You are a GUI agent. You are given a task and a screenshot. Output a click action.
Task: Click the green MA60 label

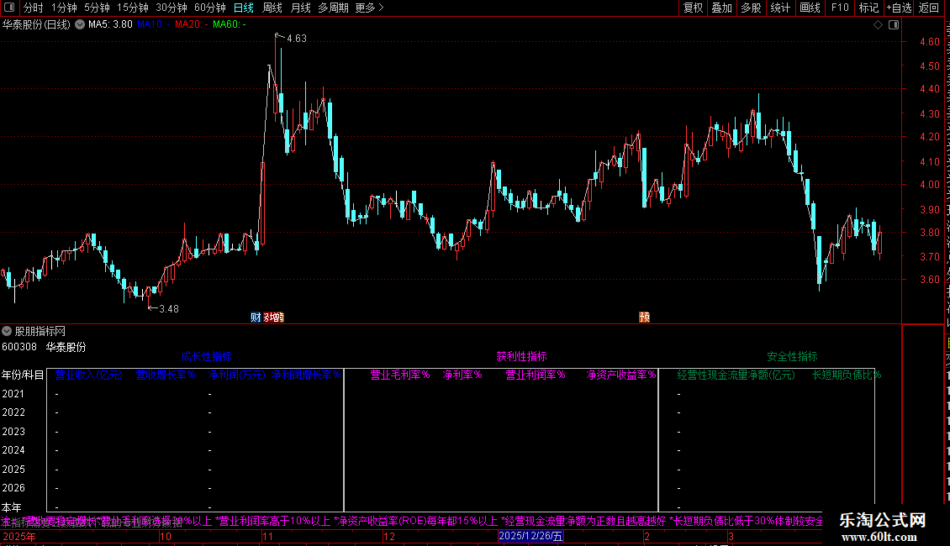(230, 25)
